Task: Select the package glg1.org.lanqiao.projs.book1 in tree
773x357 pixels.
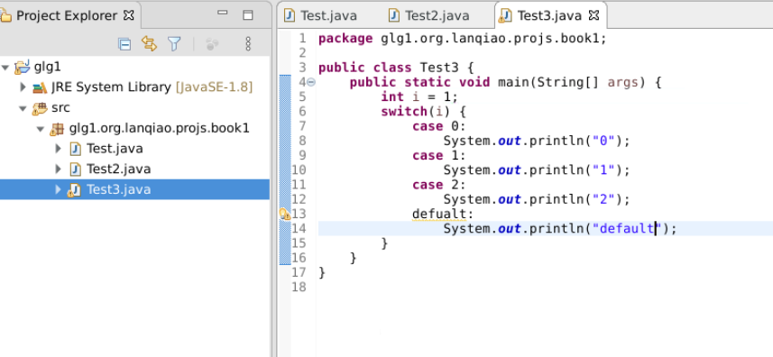Action: click(x=160, y=129)
